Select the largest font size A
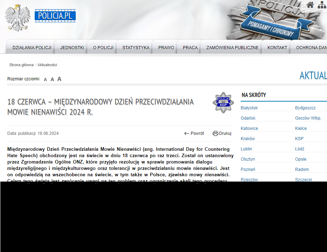 point(59,79)
